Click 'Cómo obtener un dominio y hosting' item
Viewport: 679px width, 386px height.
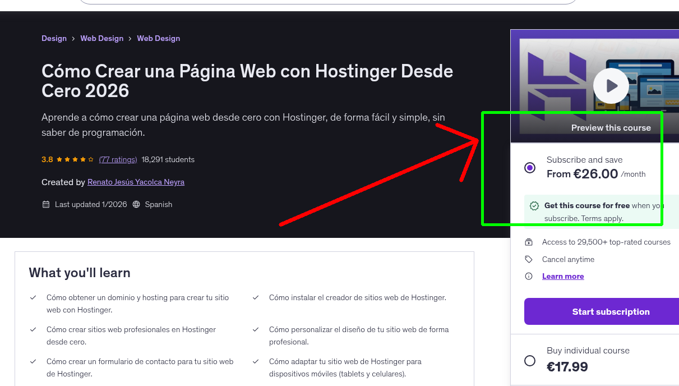click(138, 304)
